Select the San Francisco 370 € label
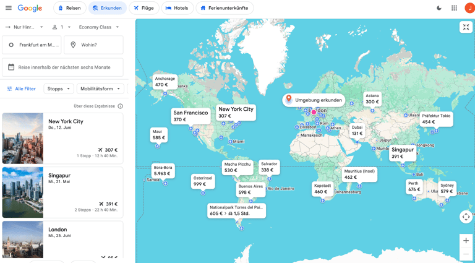Screen dimensions: 475x263 tap(190, 116)
